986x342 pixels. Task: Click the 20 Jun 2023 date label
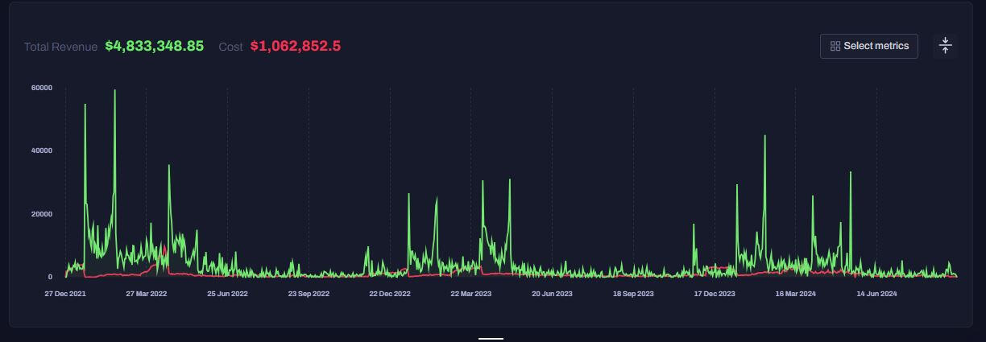552,294
